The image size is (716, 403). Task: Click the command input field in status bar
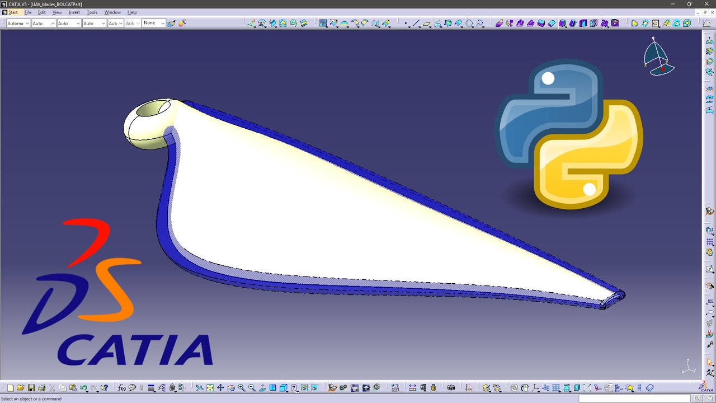click(634, 399)
